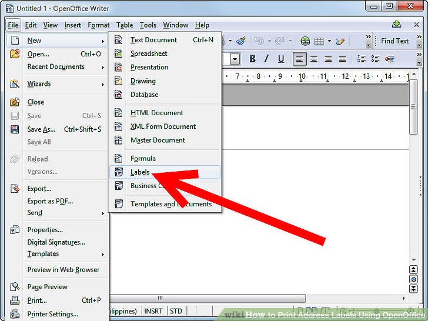428x321 pixels.
Task: Click the Italic formatting icon
Action: pyautogui.click(x=266, y=59)
